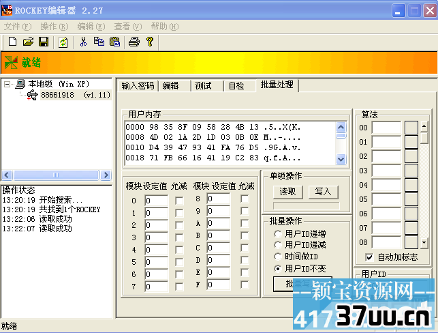Click the user memory scrollbar thumb

(341, 136)
